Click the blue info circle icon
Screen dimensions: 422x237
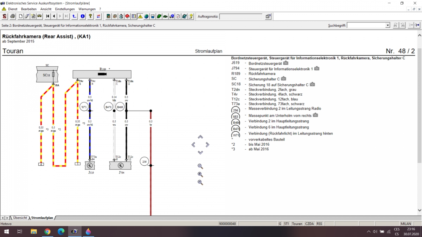[83, 16]
